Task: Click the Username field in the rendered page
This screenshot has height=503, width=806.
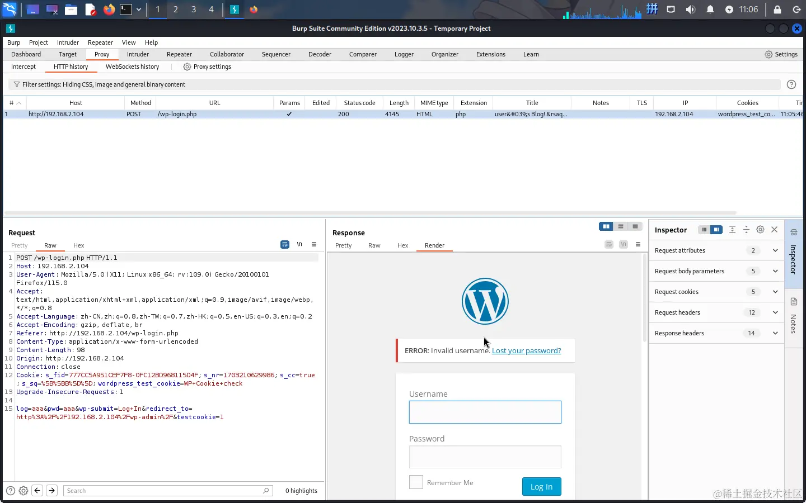Action: 485,412
